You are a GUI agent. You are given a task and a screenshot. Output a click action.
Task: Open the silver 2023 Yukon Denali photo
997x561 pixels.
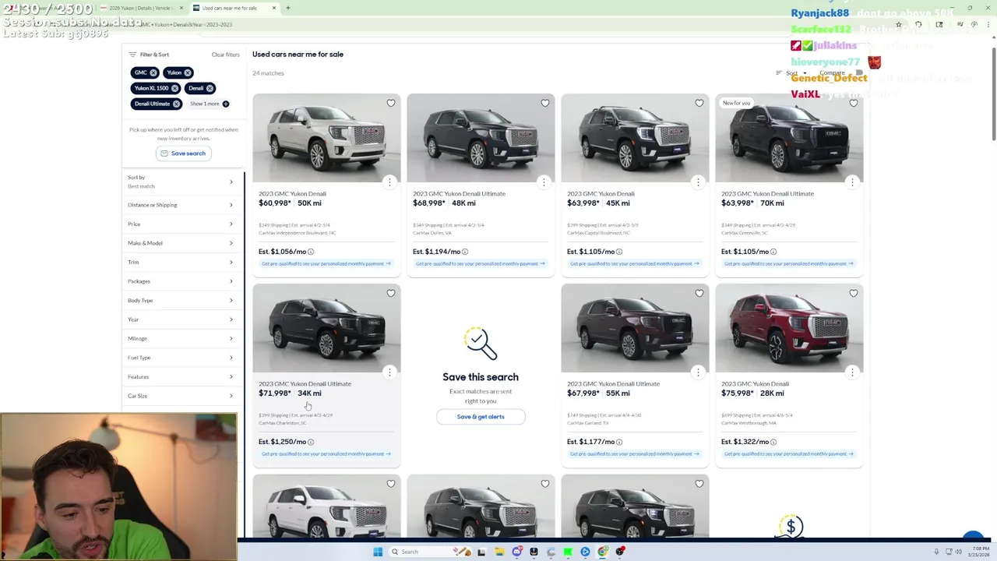point(326,138)
